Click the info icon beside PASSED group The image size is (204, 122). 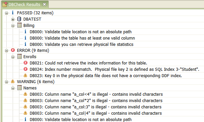pyautogui.click(x=13, y=13)
